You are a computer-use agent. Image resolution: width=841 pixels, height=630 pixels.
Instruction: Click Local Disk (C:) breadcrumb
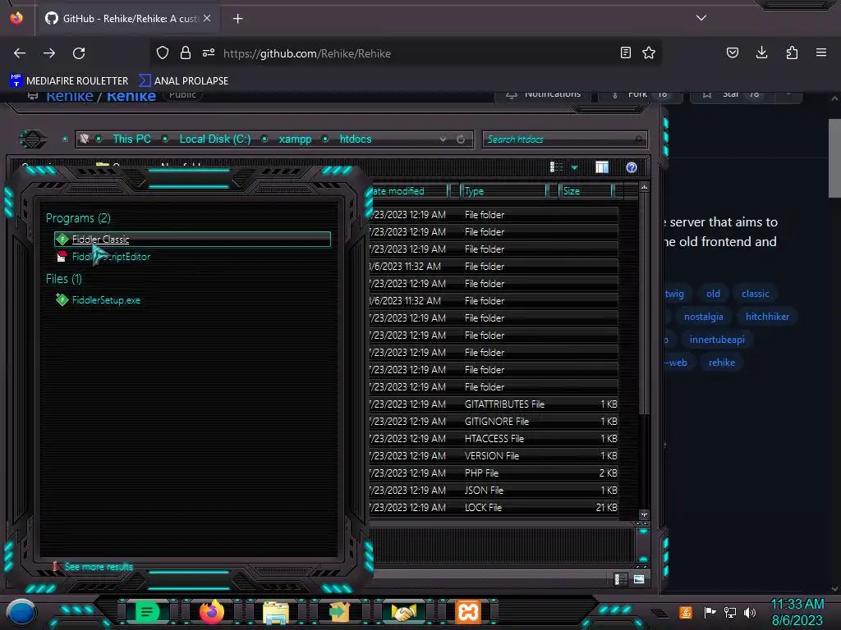click(215, 139)
